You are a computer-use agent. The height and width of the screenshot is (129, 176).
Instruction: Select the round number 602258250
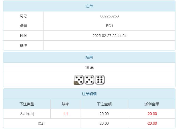[109, 16]
